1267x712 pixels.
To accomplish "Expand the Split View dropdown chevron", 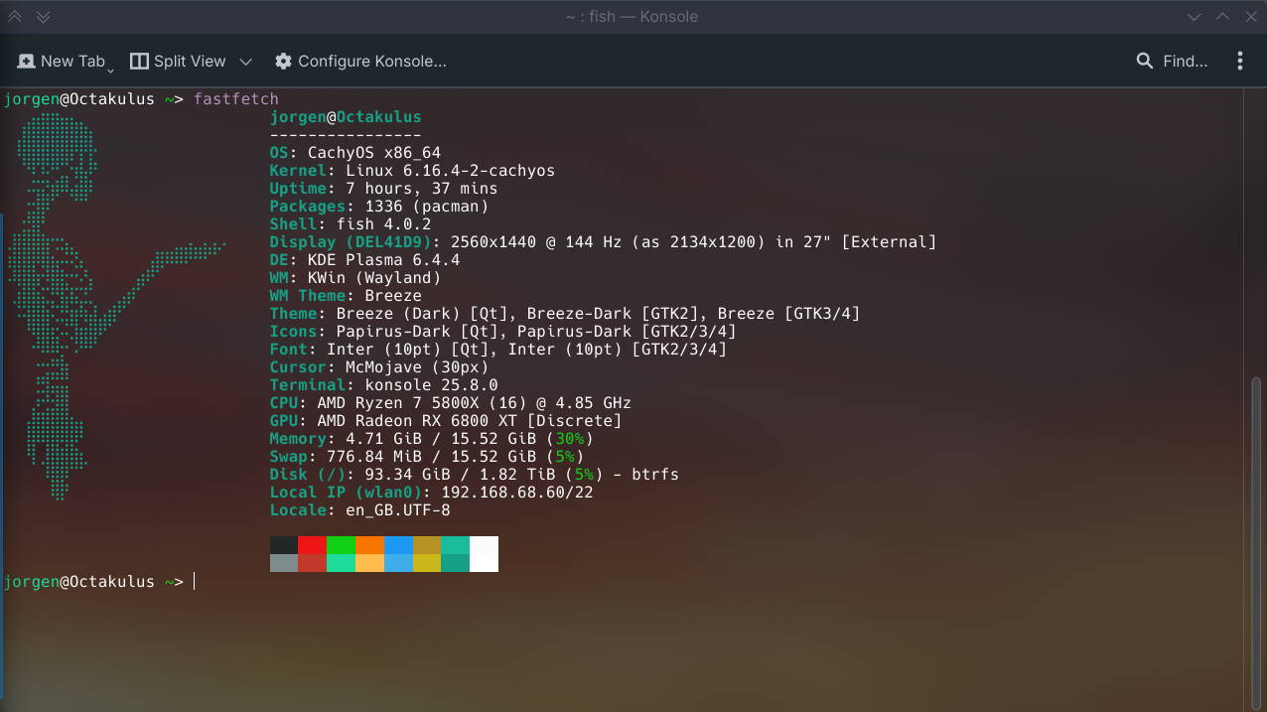I will (x=245, y=62).
